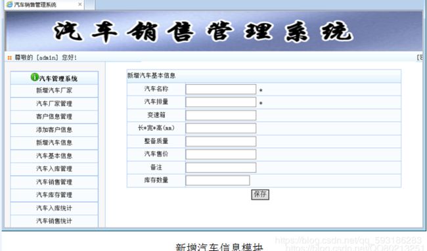Click into the 变速箱 text box
This screenshot has height=251, width=427.
pyautogui.click(x=221, y=115)
